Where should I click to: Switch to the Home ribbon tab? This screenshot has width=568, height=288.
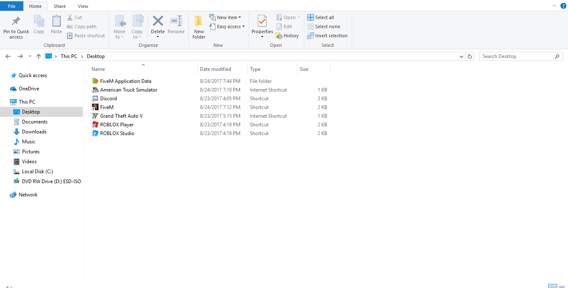(x=35, y=6)
